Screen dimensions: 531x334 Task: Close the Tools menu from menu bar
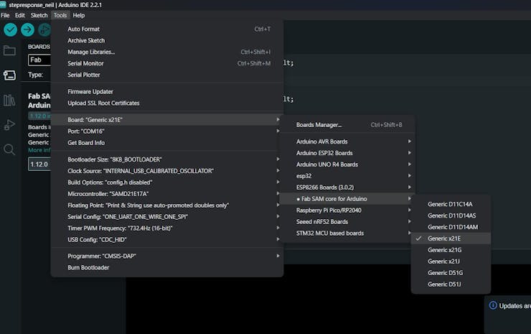click(x=60, y=15)
